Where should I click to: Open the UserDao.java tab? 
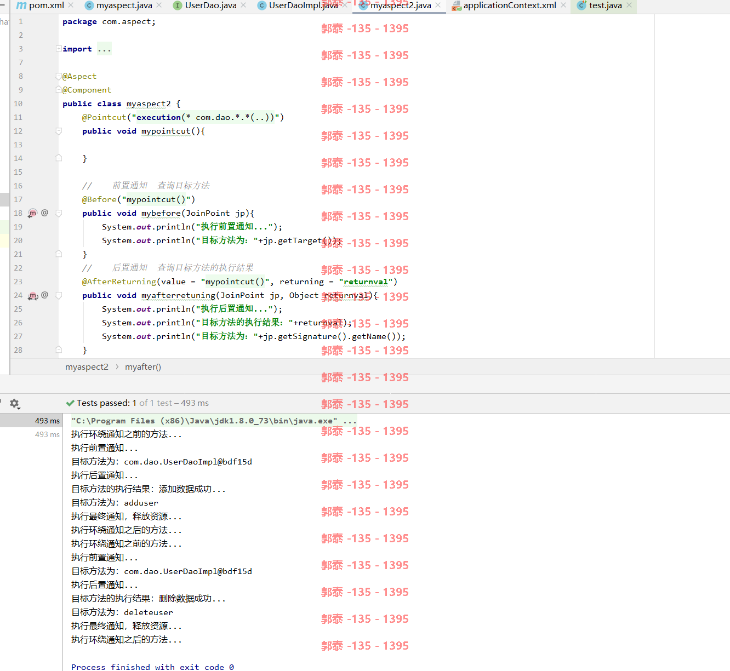pyautogui.click(x=210, y=5)
